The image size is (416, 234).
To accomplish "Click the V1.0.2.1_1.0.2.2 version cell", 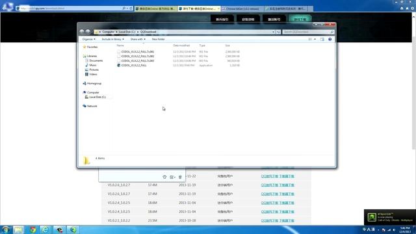I will coord(118,221).
